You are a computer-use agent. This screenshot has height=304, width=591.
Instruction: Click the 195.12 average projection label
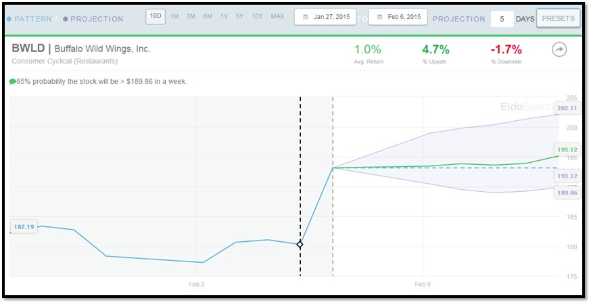point(567,149)
